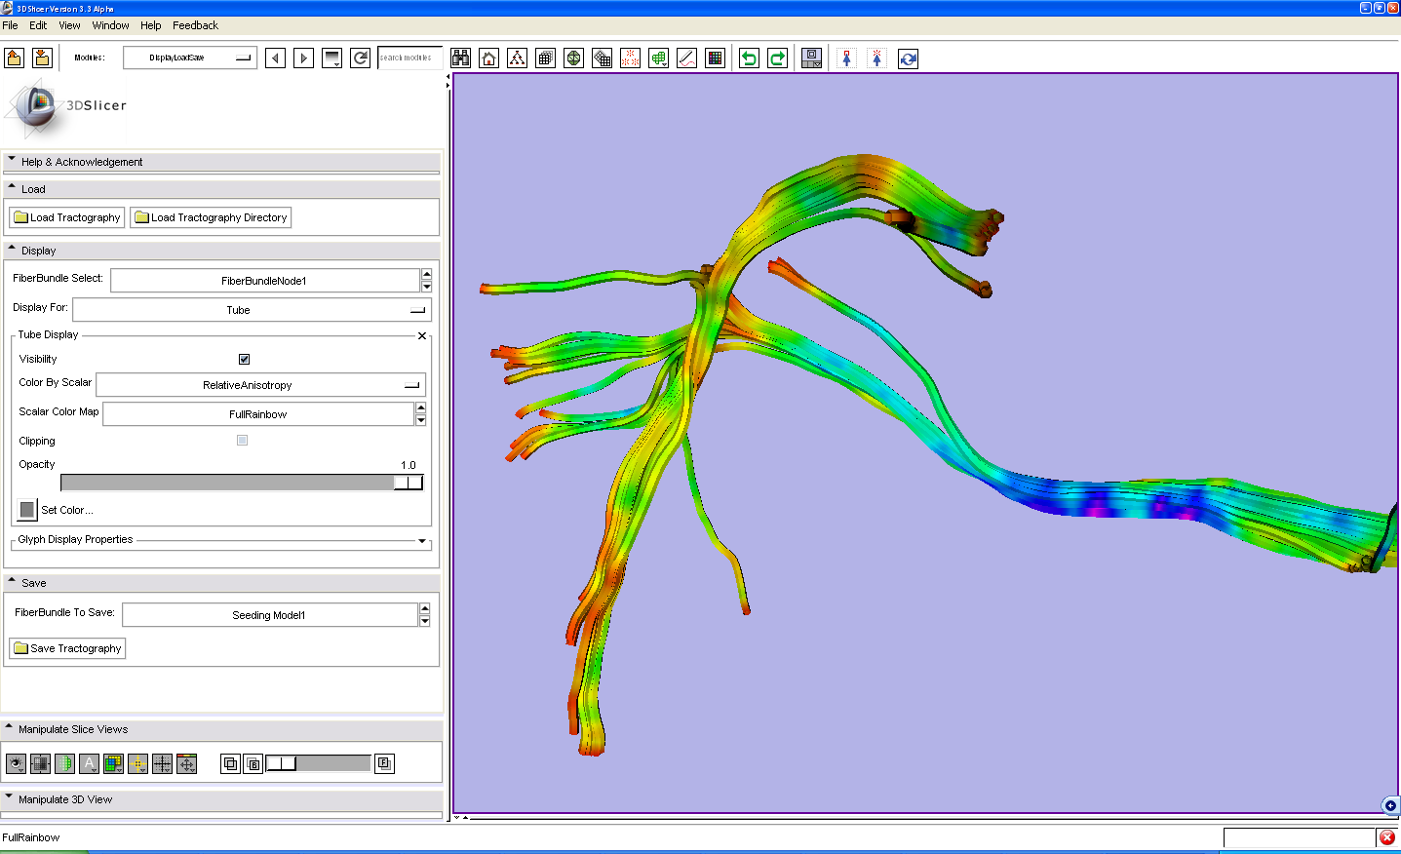Screen dimensions: 1401x854
Task: Click the green redo arrow icon
Action: [777, 58]
